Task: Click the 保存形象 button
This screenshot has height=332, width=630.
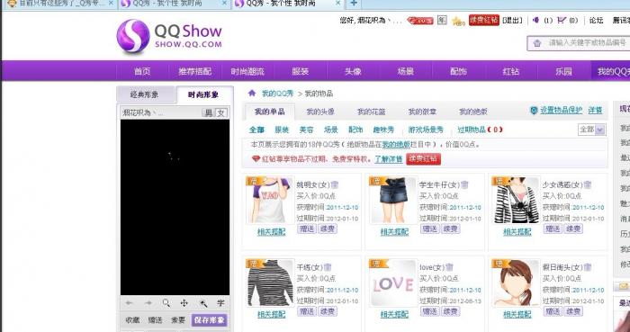Action: click(210, 320)
